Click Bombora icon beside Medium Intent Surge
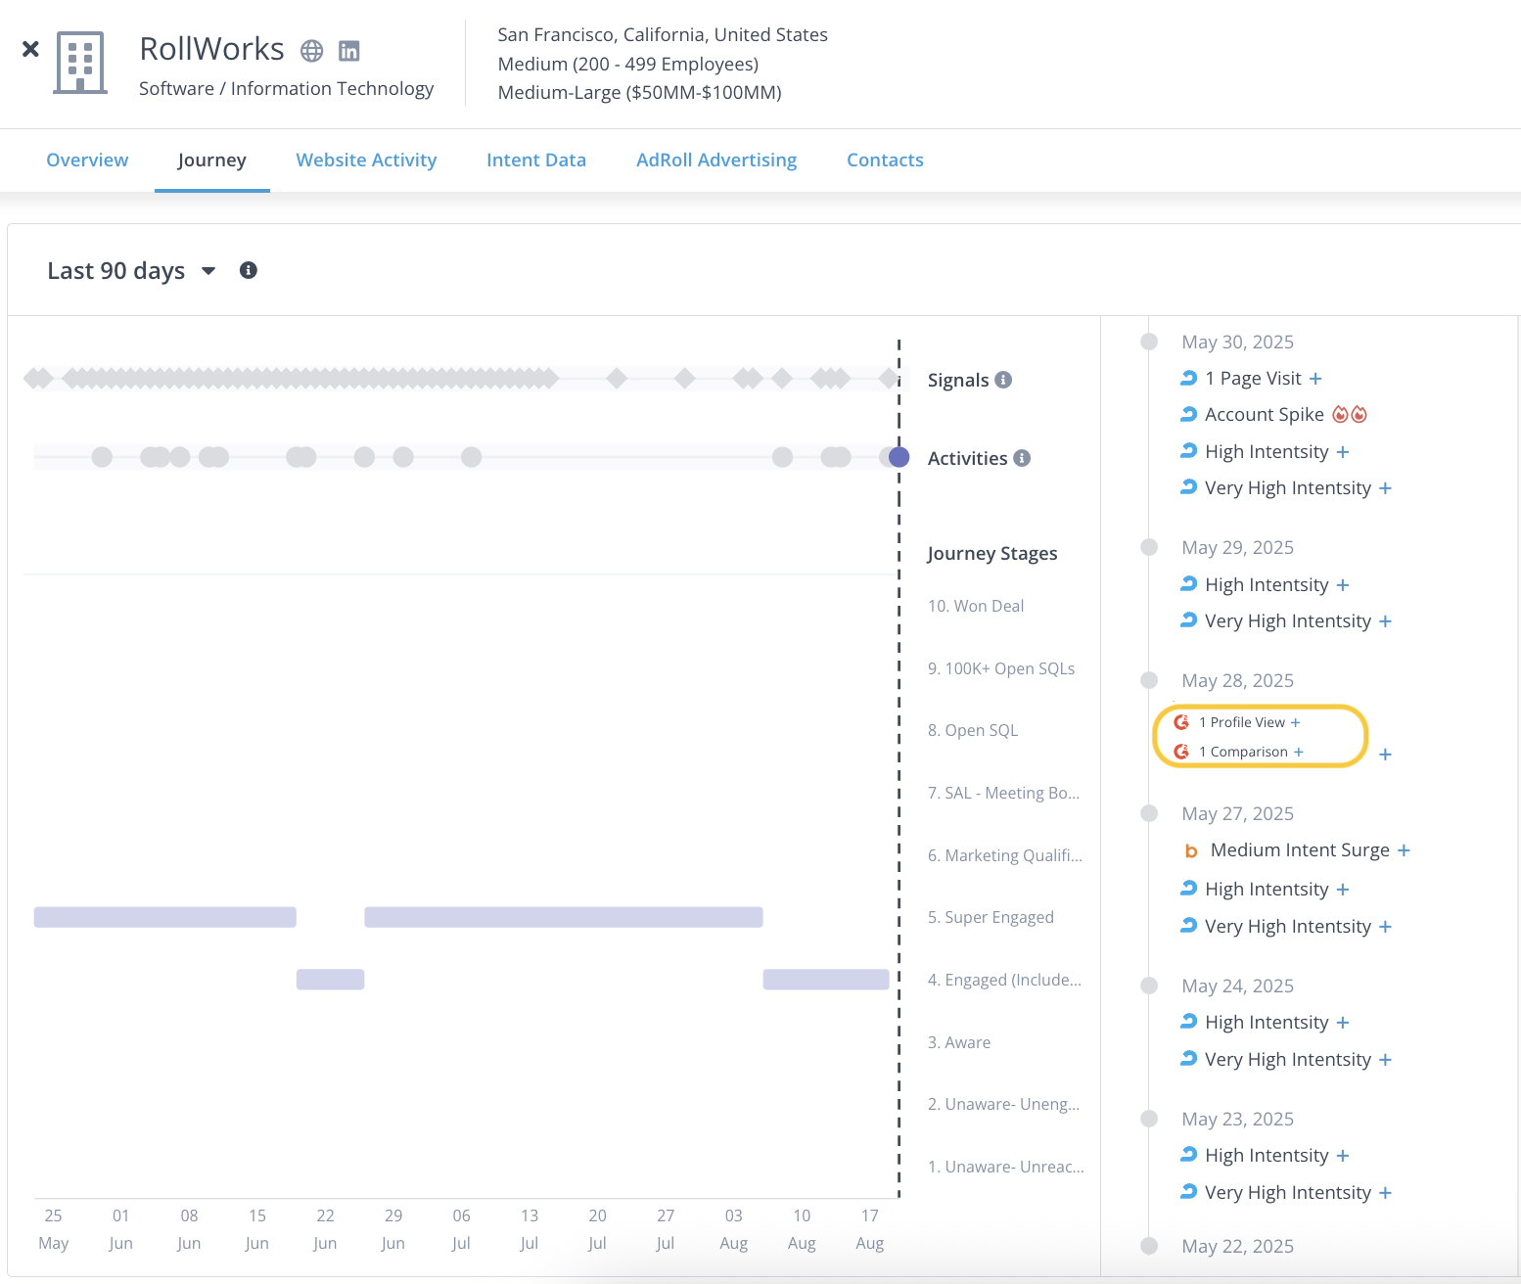The height and width of the screenshot is (1284, 1521). 1191,850
